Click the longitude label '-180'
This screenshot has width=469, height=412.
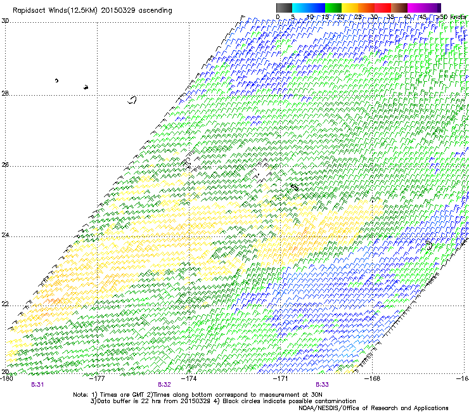click(x=7, y=378)
